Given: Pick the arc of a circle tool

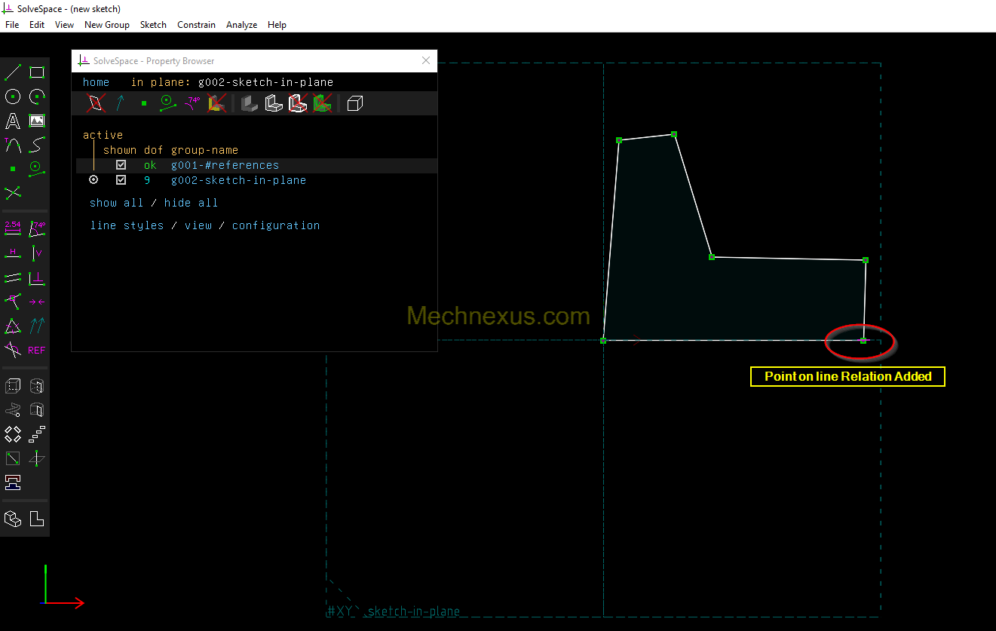Looking at the screenshot, I should click(37, 96).
